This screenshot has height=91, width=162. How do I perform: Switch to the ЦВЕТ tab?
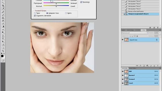pyautogui.click(x=124, y=30)
